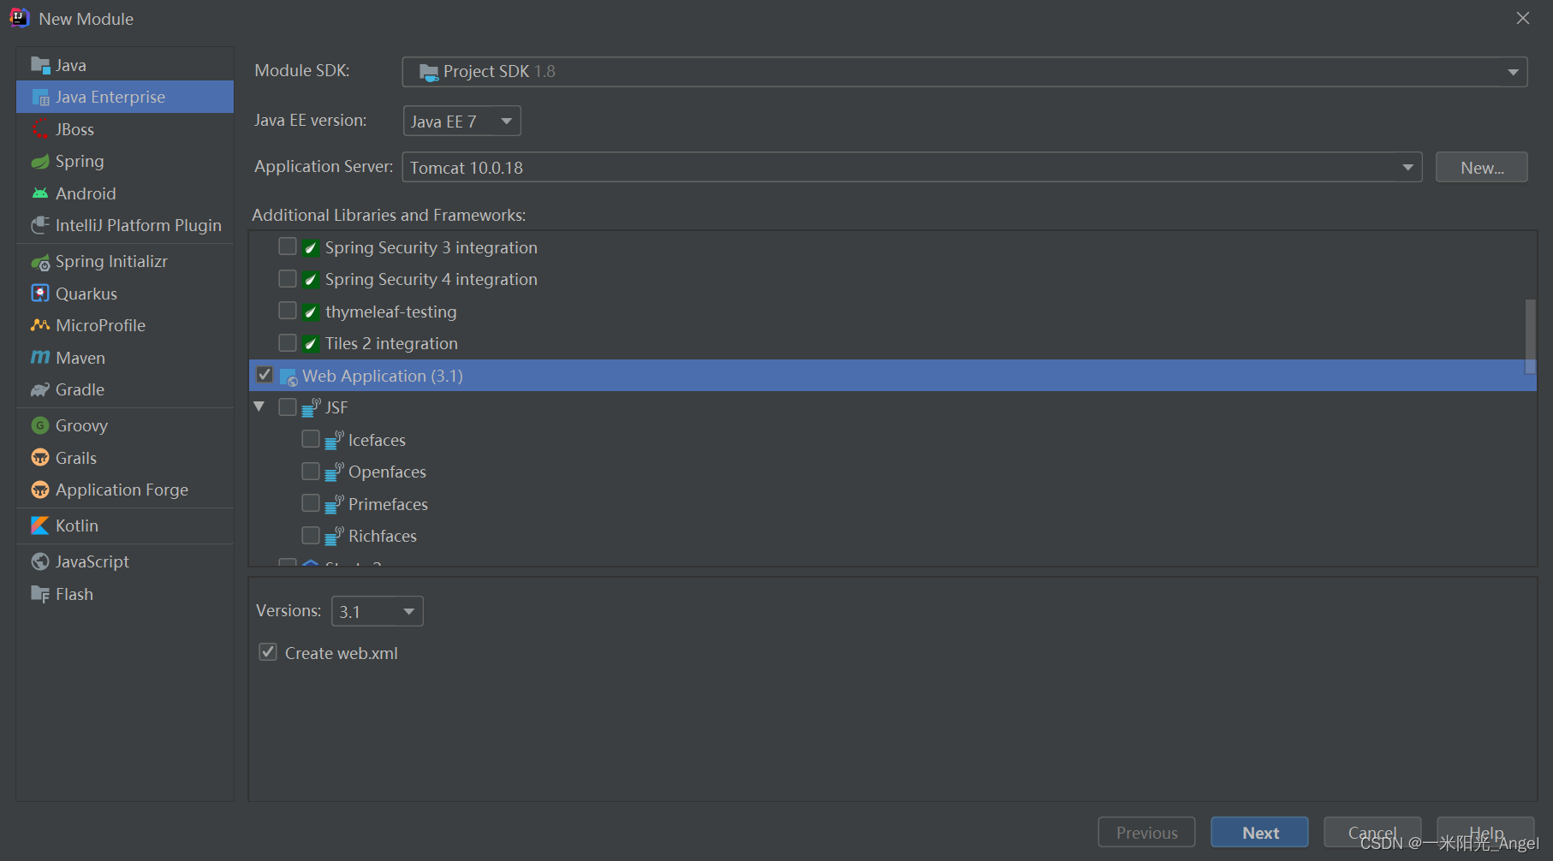This screenshot has width=1553, height=861.
Task: Check the Primefaces checkbox
Action: (x=311, y=503)
